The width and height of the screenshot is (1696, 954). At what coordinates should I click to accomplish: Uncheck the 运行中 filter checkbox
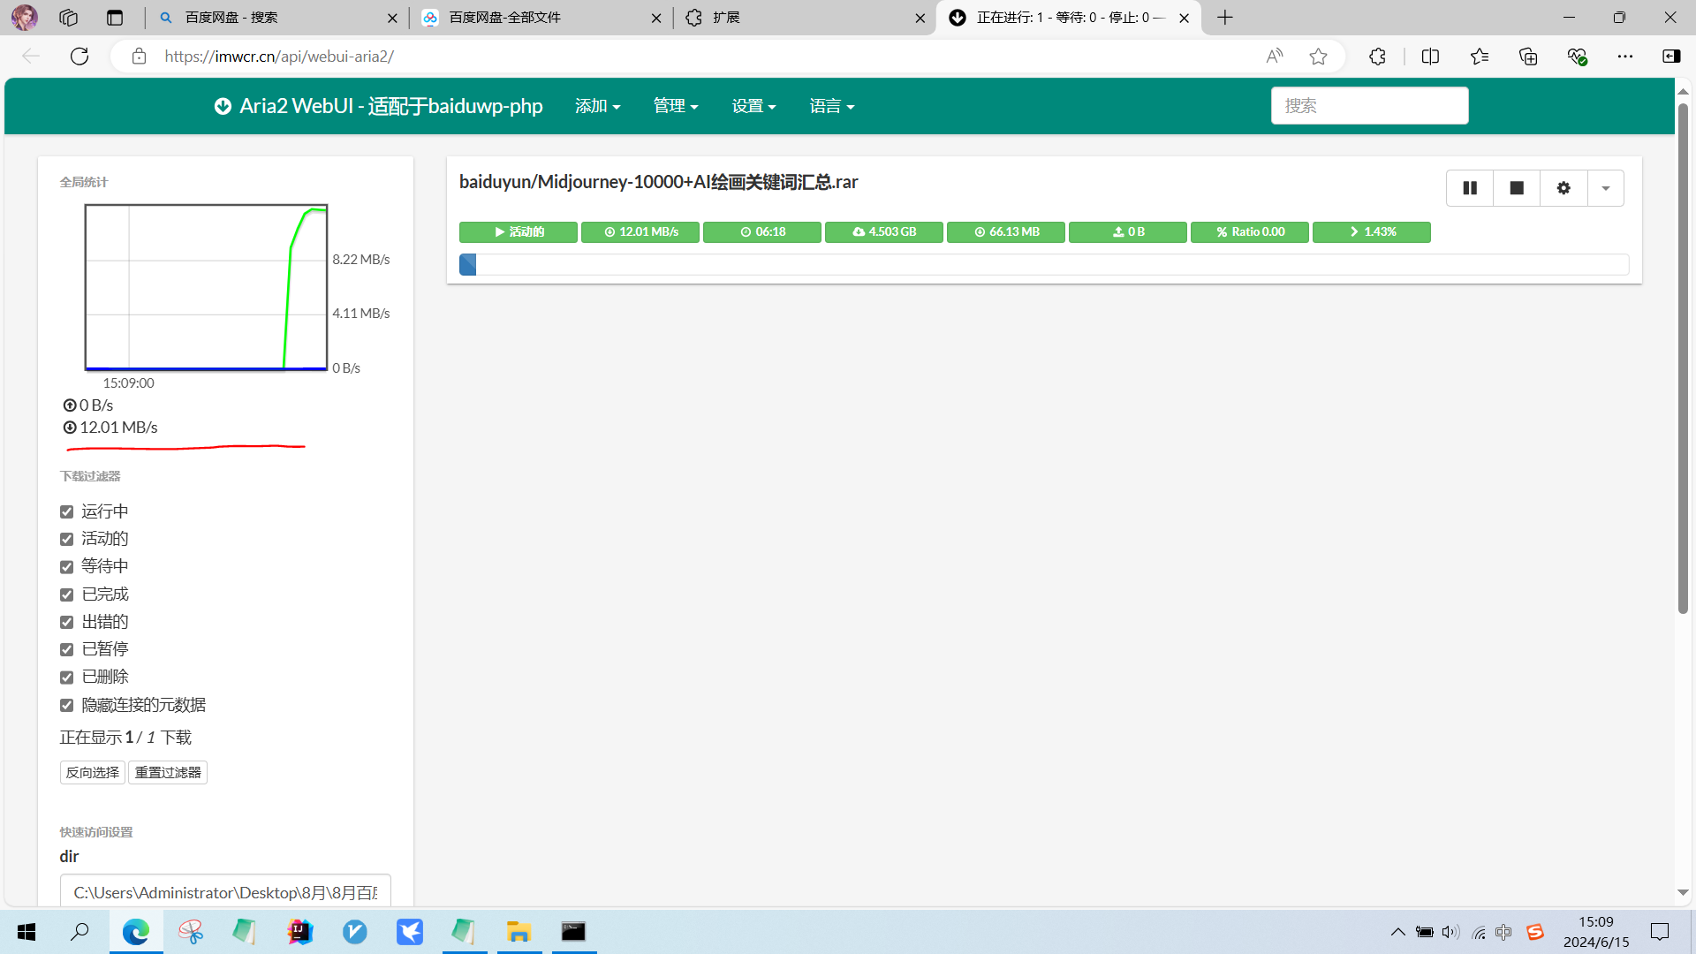[x=66, y=512]
